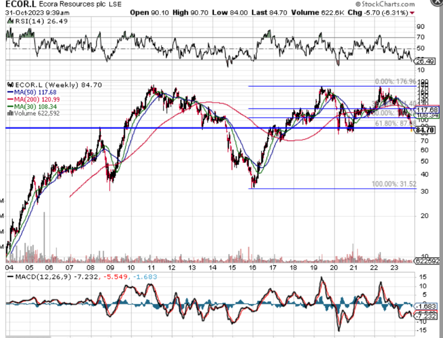443x338 pixels.
Task: Click the 16 year label on time axis
Action: [252, 268]
